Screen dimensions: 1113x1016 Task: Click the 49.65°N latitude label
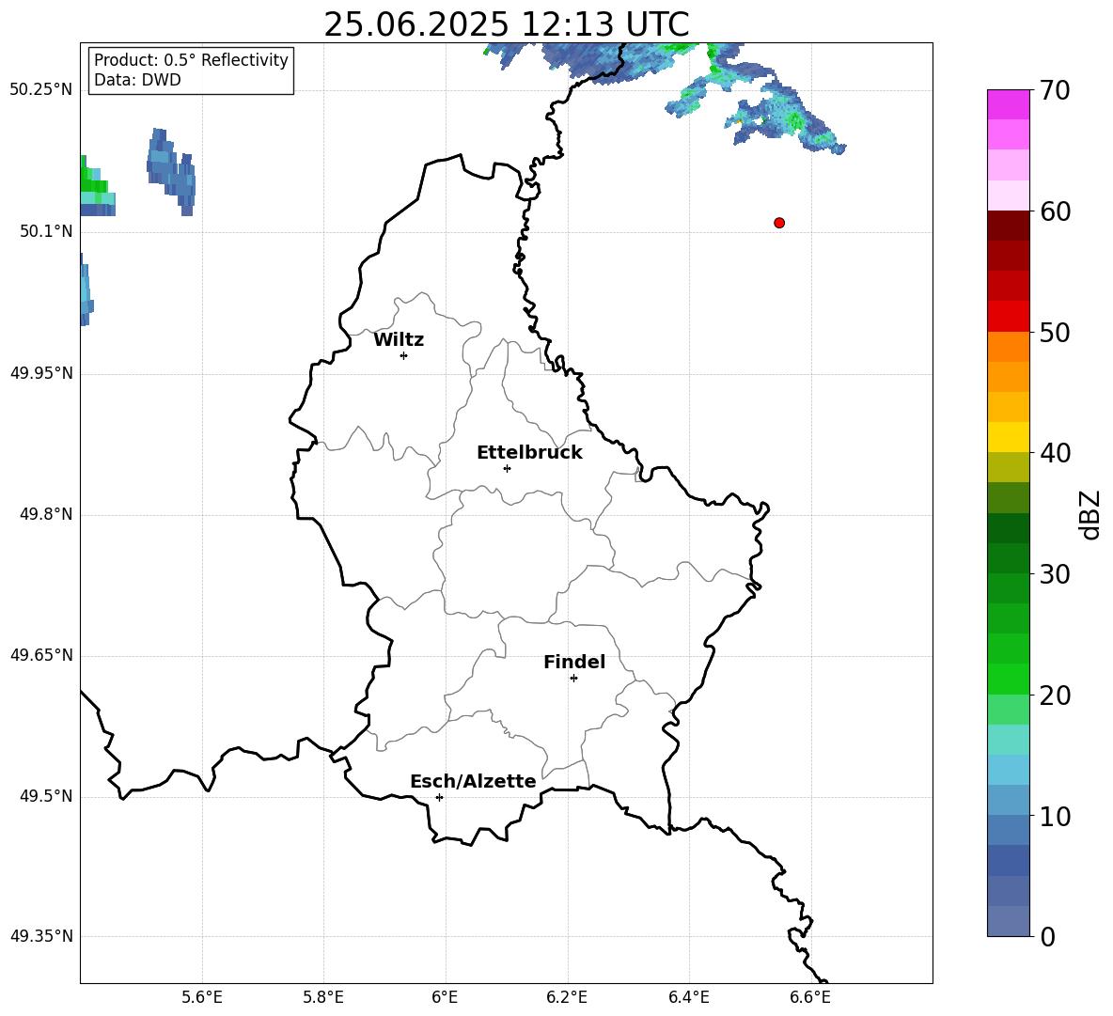(x=40, y=655)
